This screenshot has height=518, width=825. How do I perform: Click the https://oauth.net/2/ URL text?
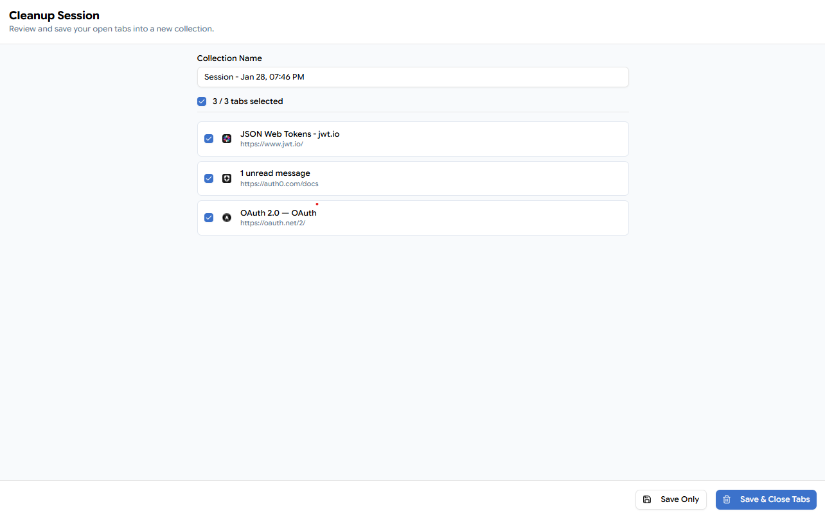tap(272, 223)
